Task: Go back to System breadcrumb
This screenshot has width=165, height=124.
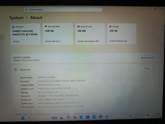Action: click(x=16, y=18)
